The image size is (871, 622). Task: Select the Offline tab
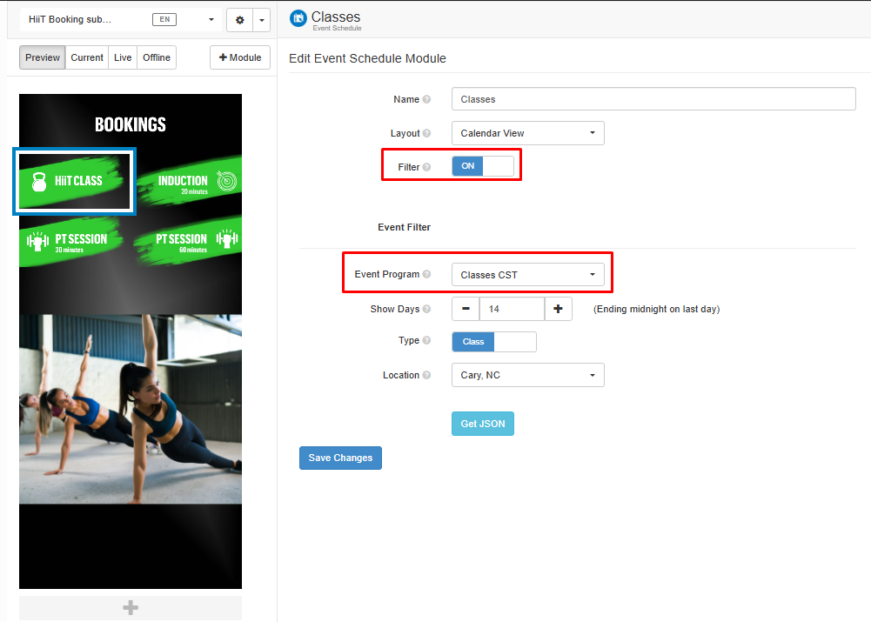point(156,57)
